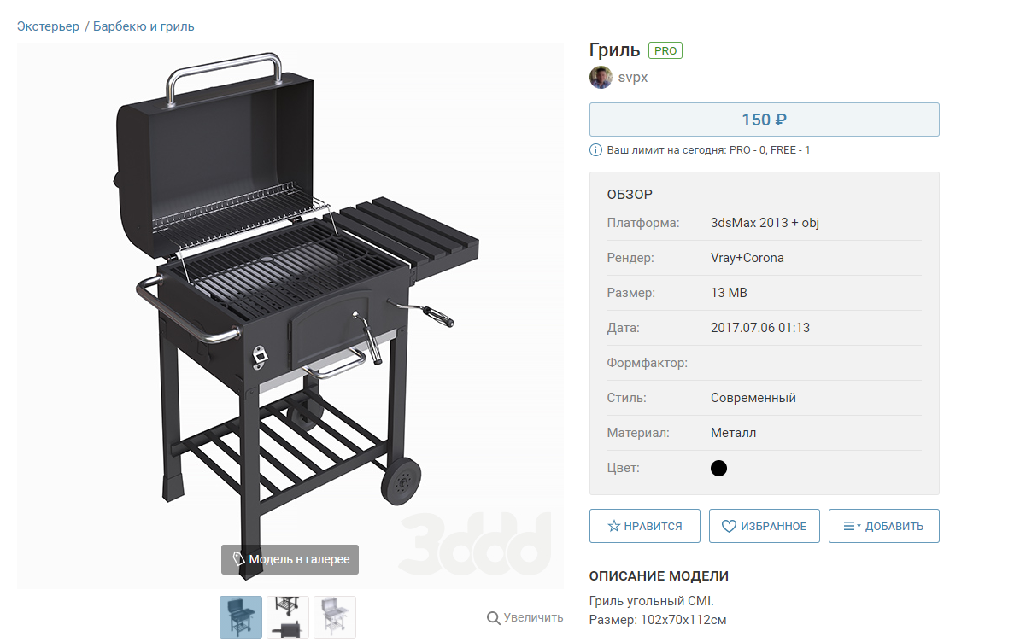Click the heart icon on Избранное button
This screenshot has width=1020, height=642.
[729, 527]
